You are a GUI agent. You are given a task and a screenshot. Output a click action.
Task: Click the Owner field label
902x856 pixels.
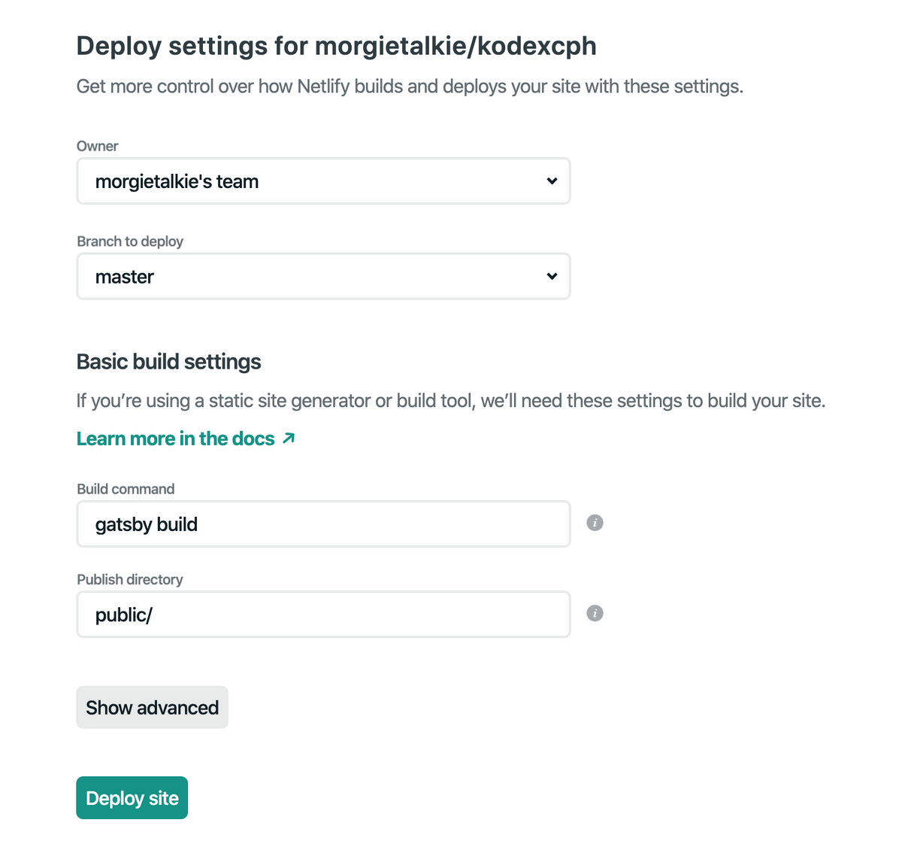[x=98, y=146]
